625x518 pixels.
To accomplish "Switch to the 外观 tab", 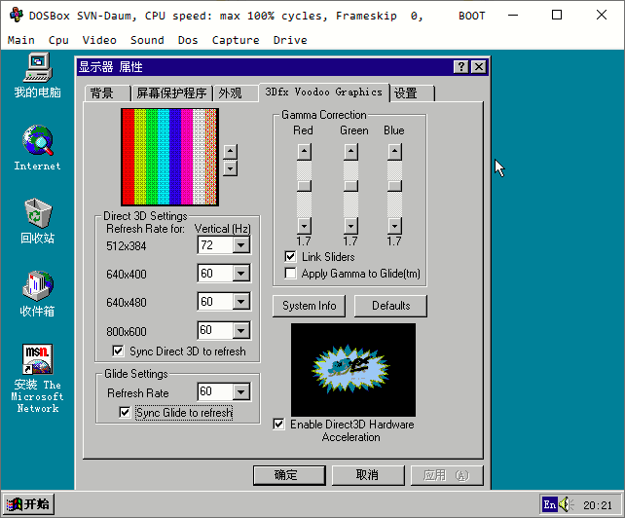I will click(236, 93).
